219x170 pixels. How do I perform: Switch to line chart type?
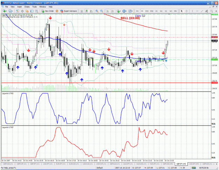coord(91,11)
